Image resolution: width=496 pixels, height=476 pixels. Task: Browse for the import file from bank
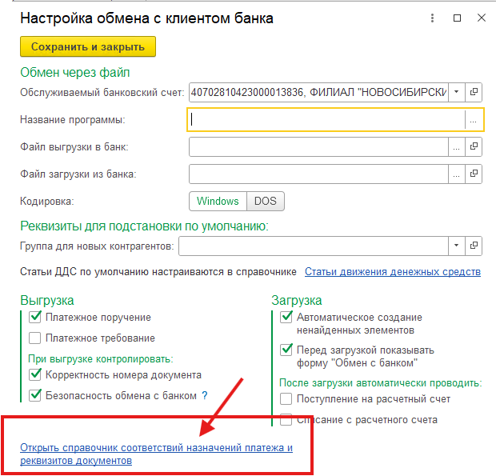tap(457, 174)
